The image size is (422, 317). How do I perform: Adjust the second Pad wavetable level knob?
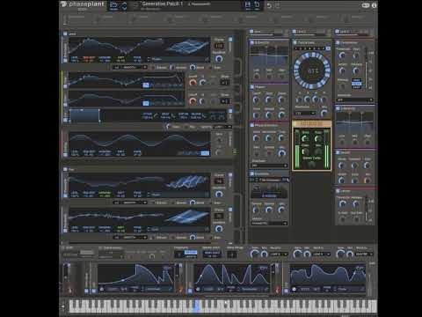[x=219, y=229]
